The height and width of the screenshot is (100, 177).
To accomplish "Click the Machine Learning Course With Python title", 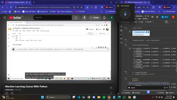I will 26,86.
